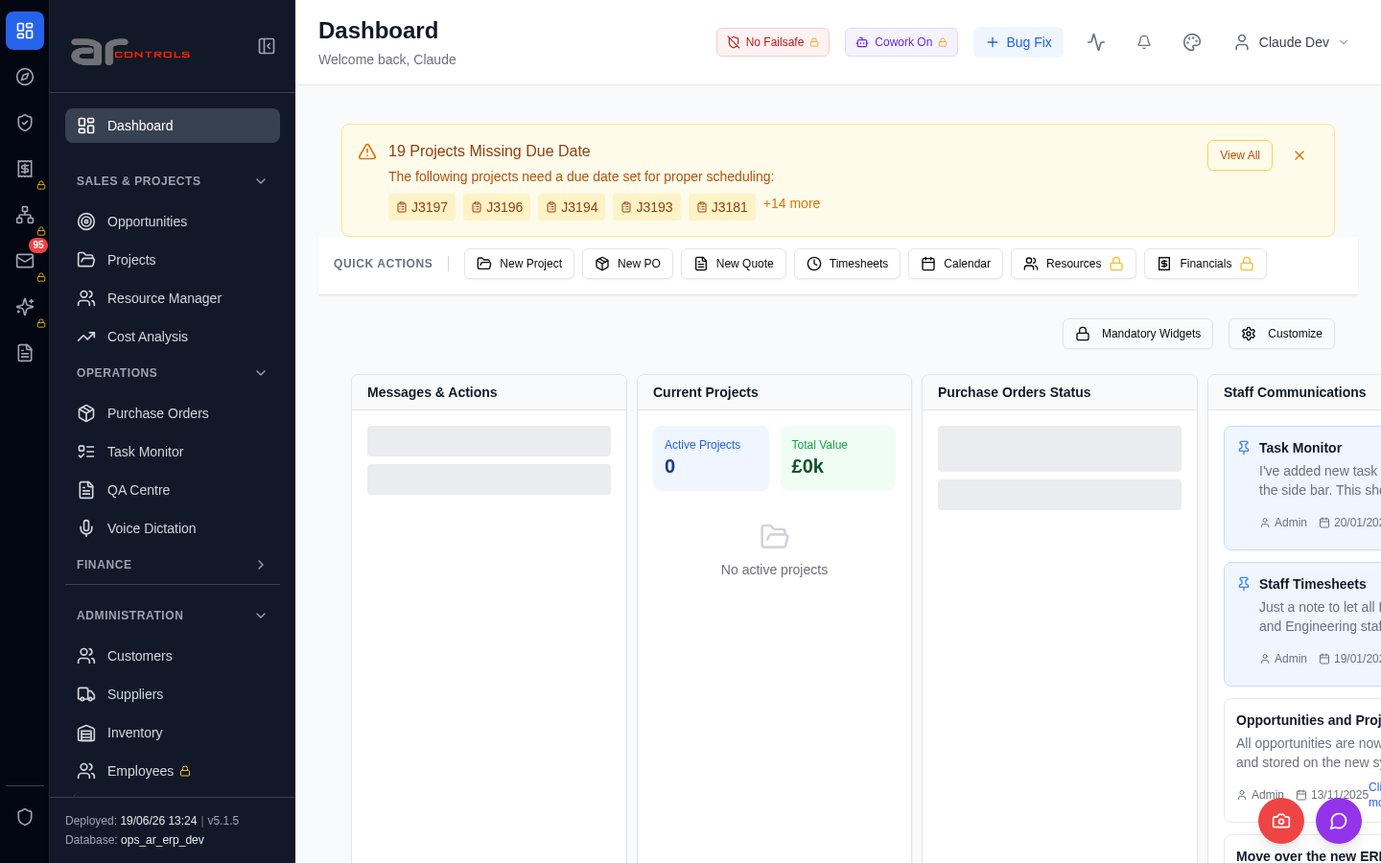Go to Dashboard in the sidebar
This screenshot has height=863, width=1381.
tap(173, 126)
